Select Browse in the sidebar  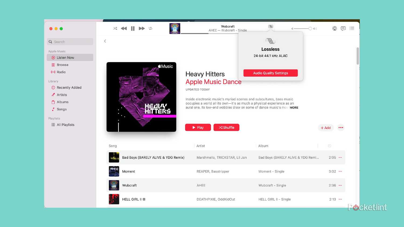(x=62, y=65)
